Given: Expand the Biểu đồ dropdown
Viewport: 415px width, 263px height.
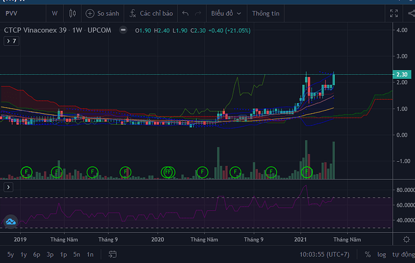Looking at the screenshot, I should click(x=226, y=13).
